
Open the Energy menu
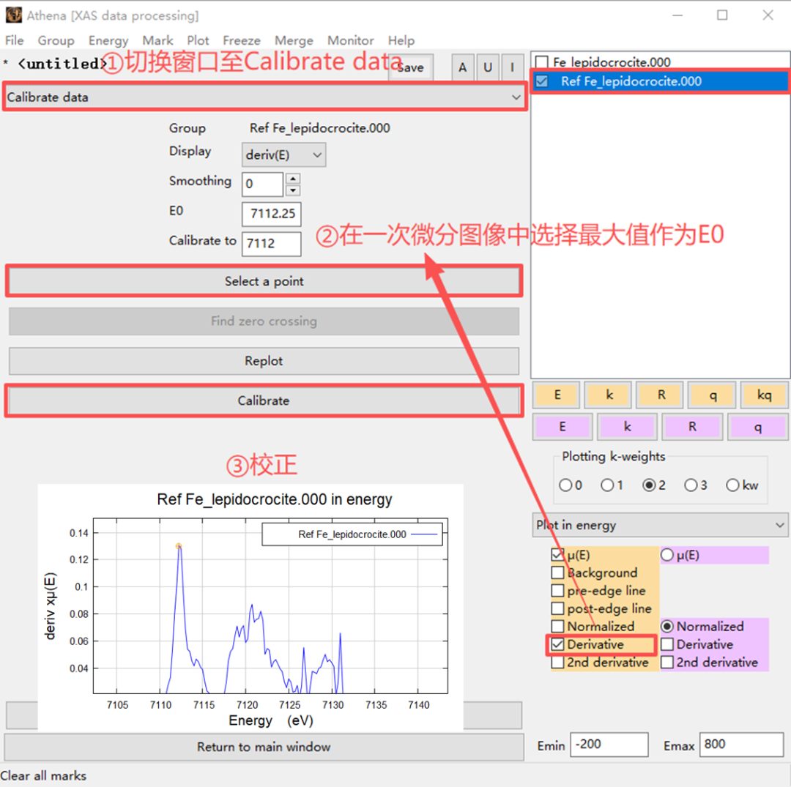point(108,40)
